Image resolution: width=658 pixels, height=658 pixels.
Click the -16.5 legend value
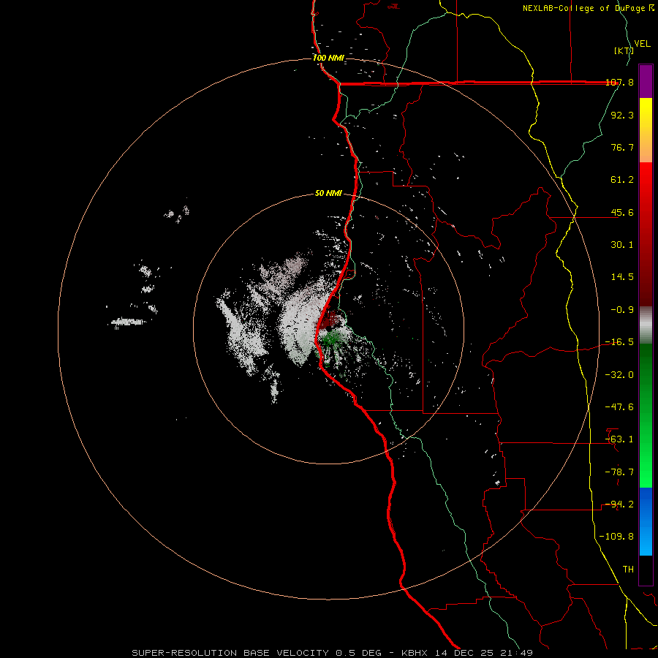tap(619, 342)
